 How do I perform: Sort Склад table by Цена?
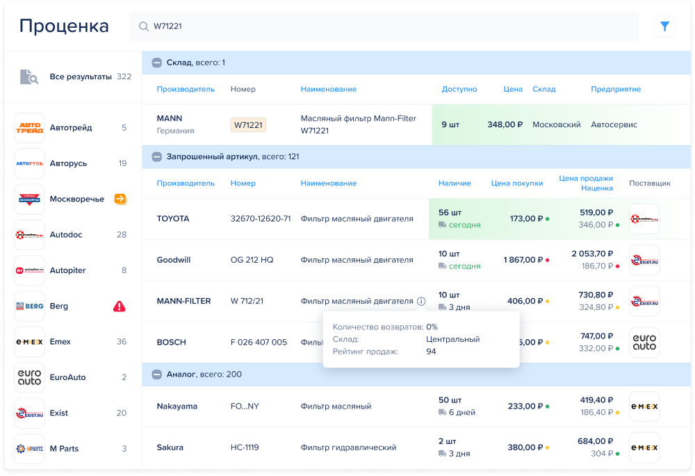pyautogui.click(x=513, y=89)
